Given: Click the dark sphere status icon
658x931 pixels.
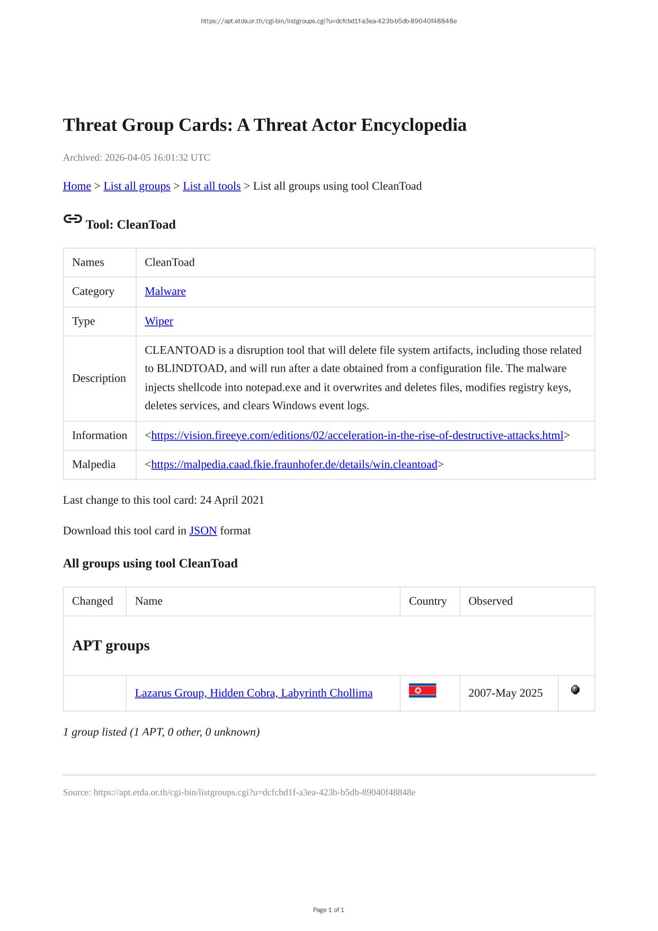Looking at the screenshot, I should pos(575,690).
